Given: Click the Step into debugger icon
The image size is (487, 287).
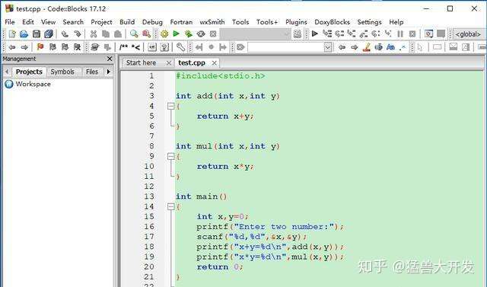Looking at the screenshot, I should click(352, 33).
